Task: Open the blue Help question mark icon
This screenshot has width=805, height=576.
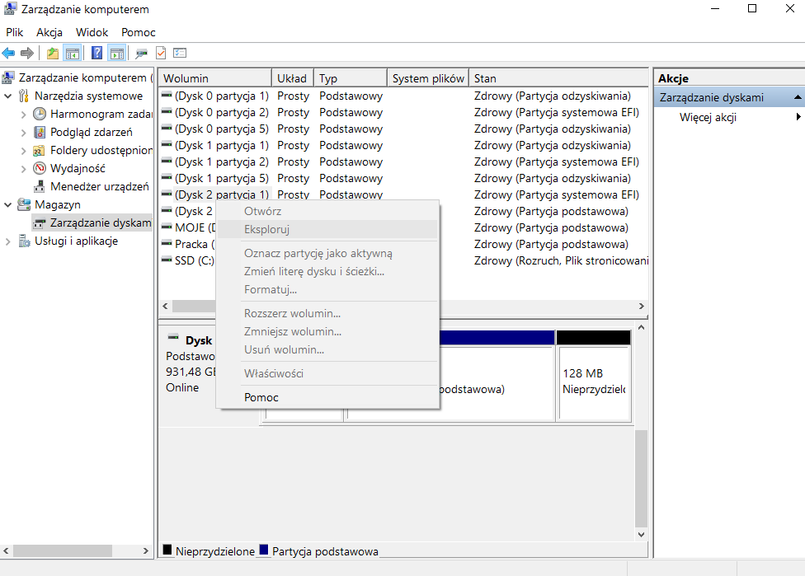Action: 97,53
